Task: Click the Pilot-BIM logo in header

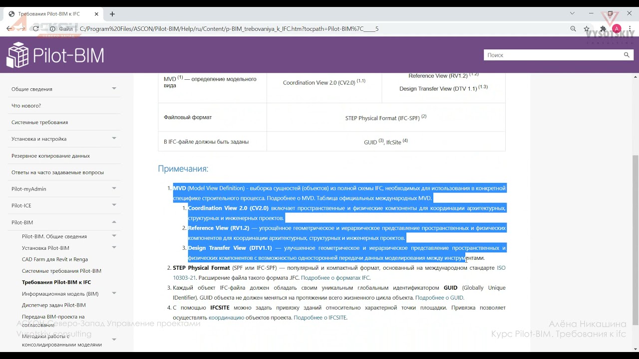Action: [55, 55]
